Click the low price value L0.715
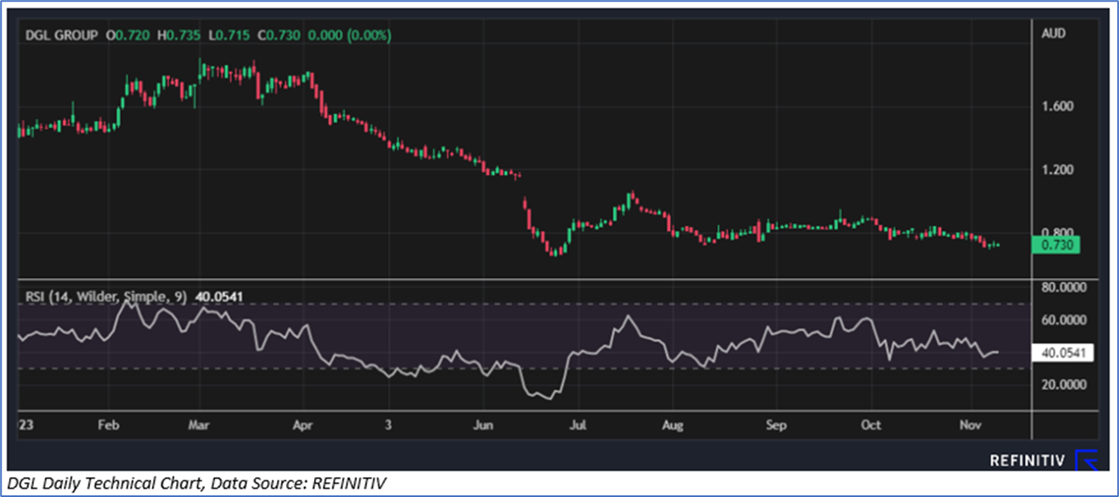Screen dimensions: 1119x497 pyautogui.click(x=229, y=35)
